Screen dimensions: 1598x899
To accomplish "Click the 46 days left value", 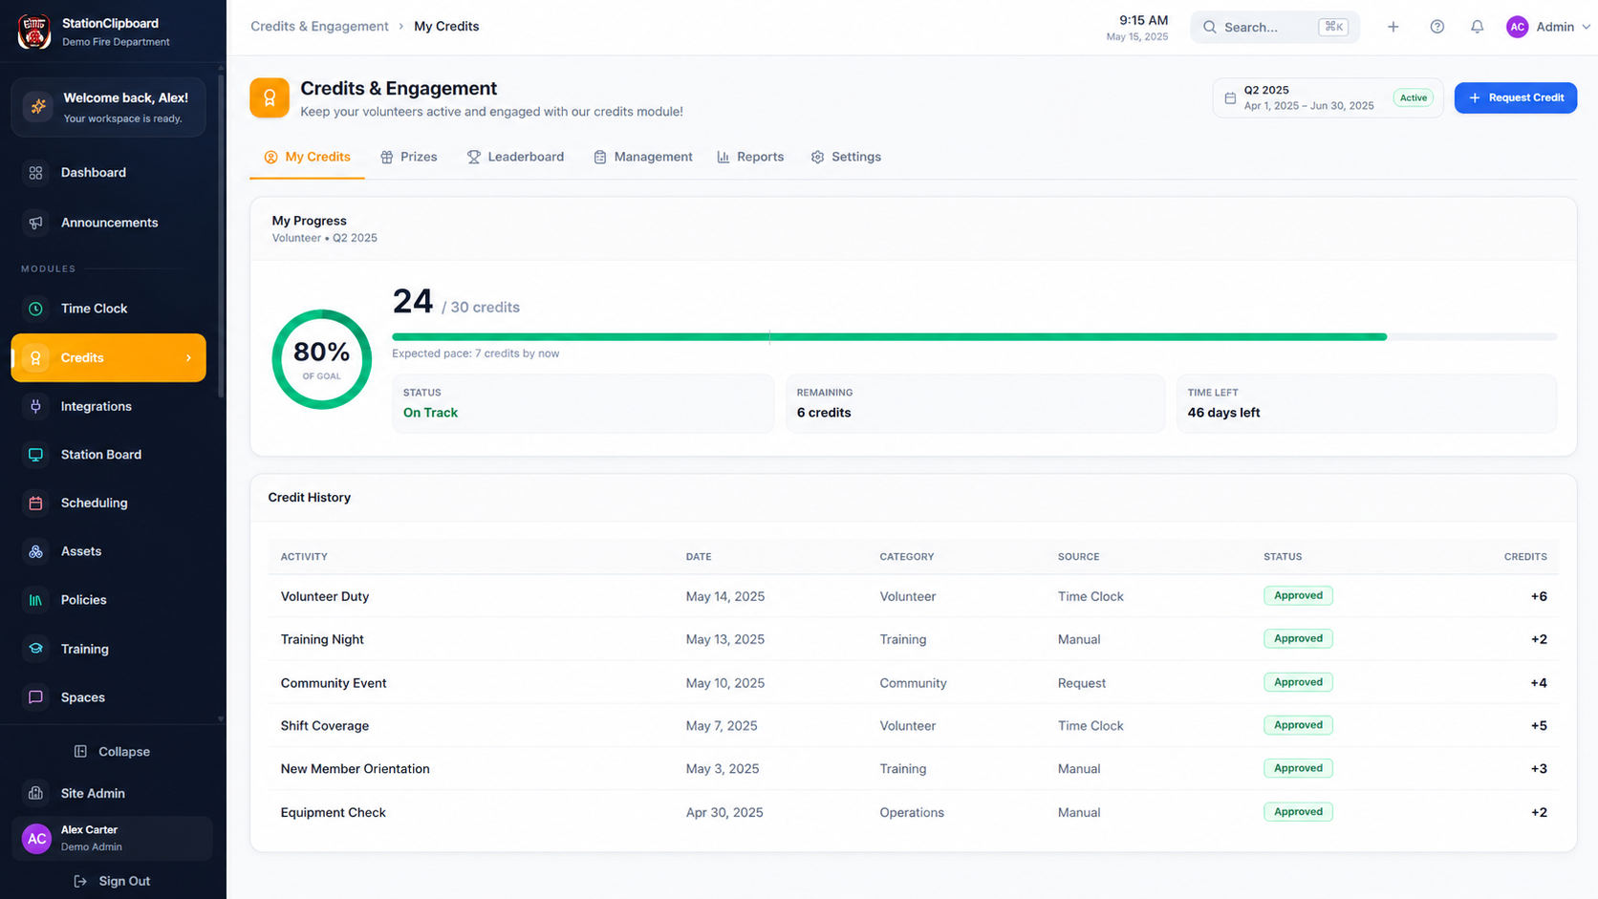I will [x=1223, y=413].
